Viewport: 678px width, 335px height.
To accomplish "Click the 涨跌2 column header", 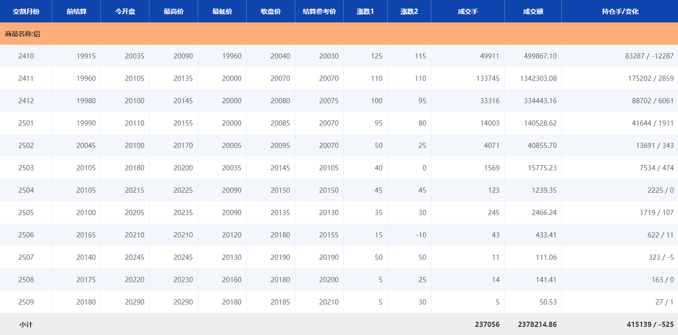I will coord(409,11).
